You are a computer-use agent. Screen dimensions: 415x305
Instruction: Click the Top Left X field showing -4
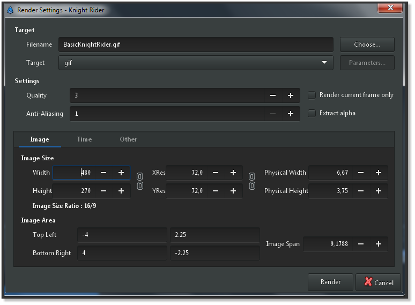point(122,235)
